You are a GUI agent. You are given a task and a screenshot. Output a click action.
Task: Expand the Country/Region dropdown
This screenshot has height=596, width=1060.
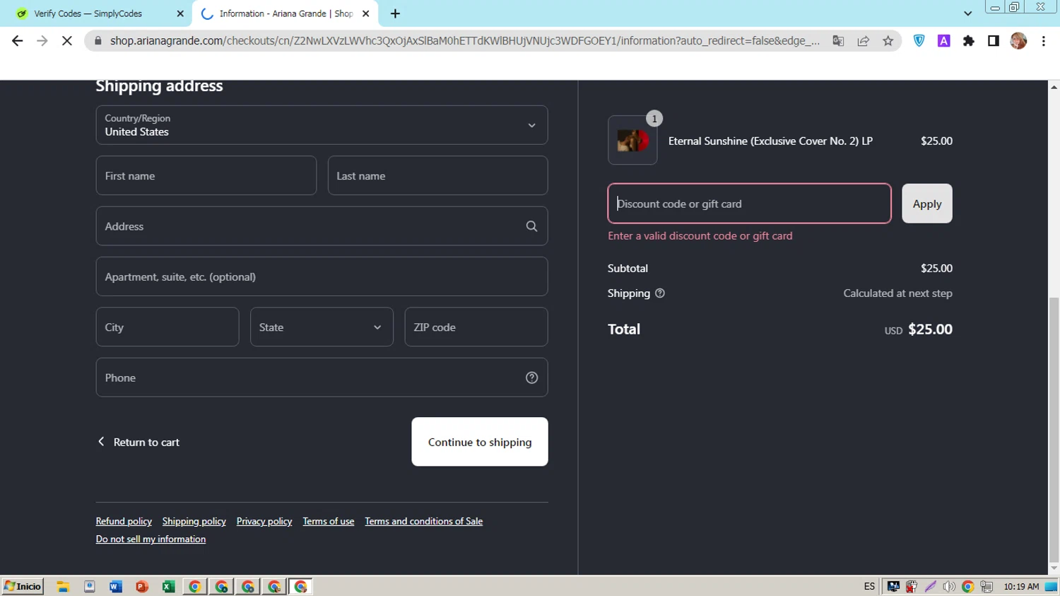(x=322, y=125)
